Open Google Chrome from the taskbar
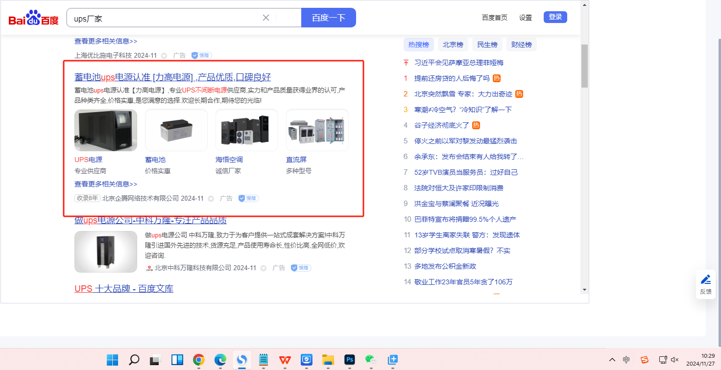721x370 pixels. pos(198,360)
